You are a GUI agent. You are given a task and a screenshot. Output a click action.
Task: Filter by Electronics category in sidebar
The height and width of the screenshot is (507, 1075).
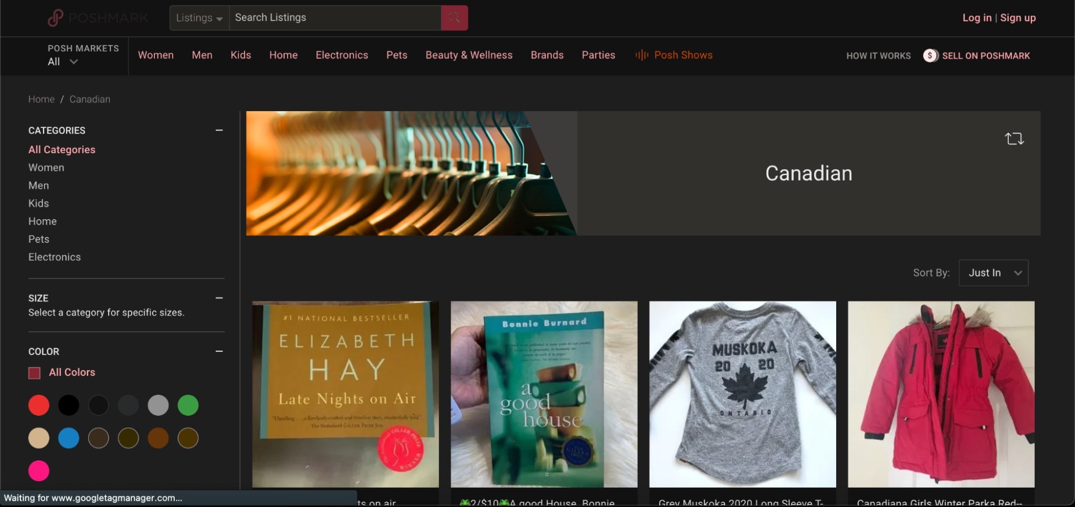(x=54, y=257)
